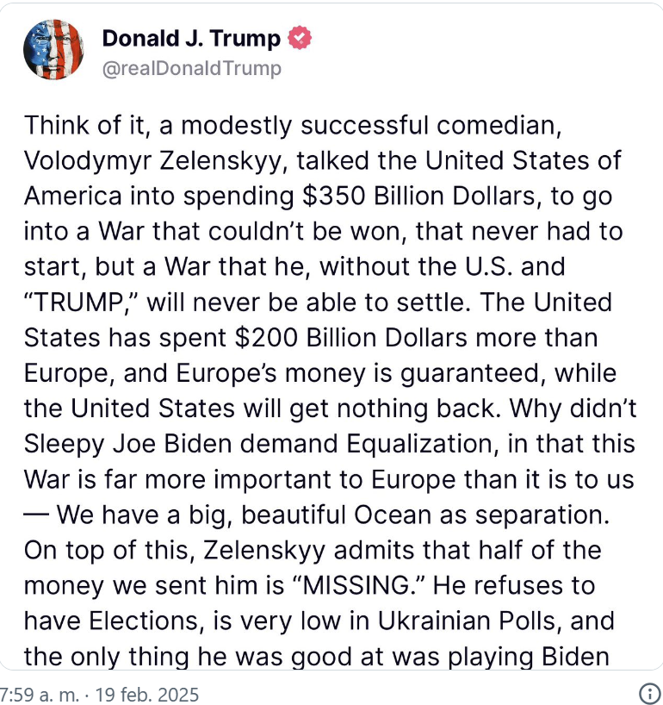
Task: Click the 19 feb. 2025 post date
Action: [147, 694]
